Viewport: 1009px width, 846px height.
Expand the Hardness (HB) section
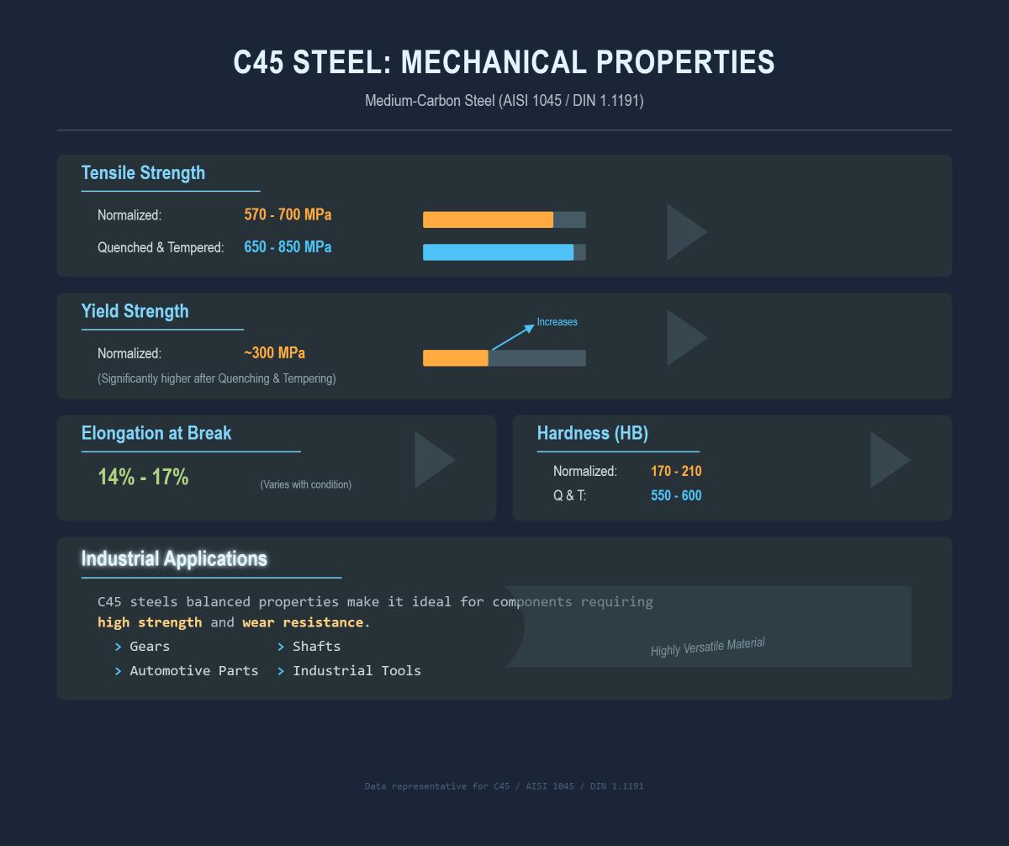point(593,433)
